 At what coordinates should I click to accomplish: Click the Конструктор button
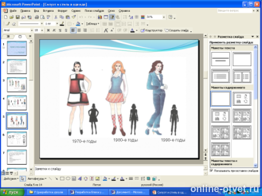click(151, 30)
